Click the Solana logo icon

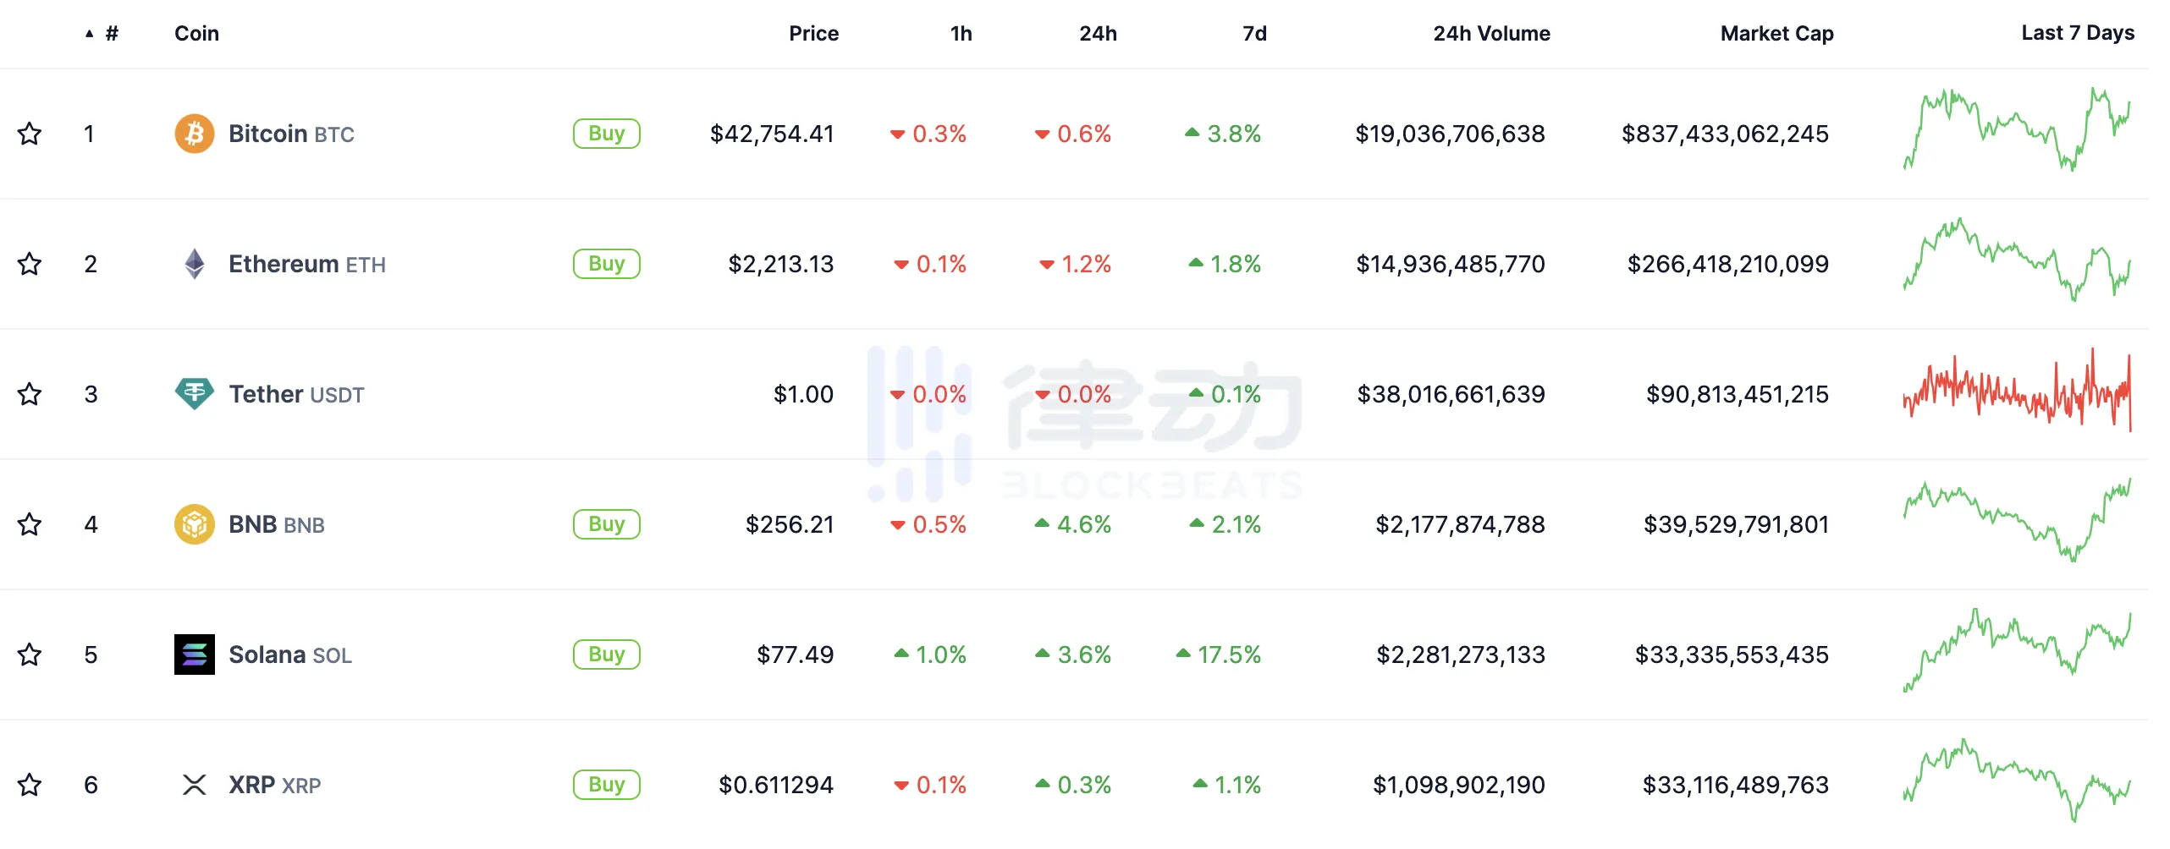click(x=194, y=655)
